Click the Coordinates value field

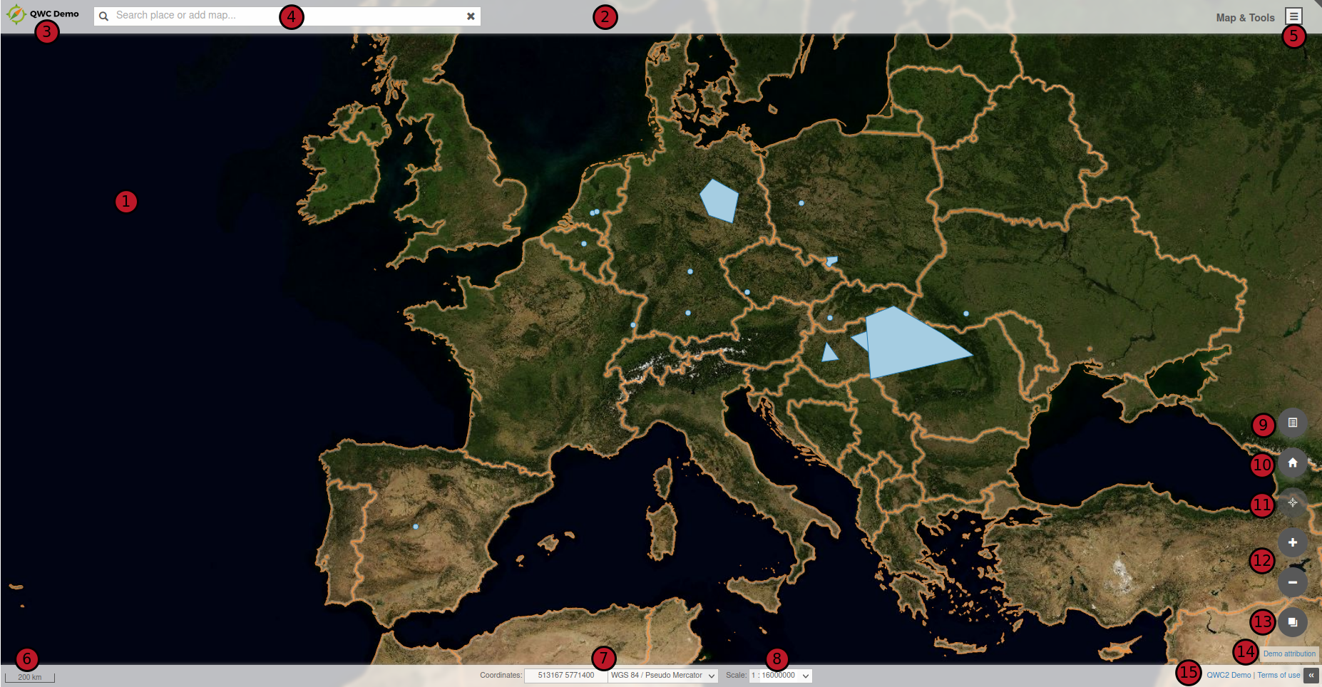[565, 676]
